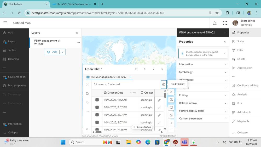261x147 pixels.
Task: Open the Field visibility gear in table
Action: pos(164,84)
